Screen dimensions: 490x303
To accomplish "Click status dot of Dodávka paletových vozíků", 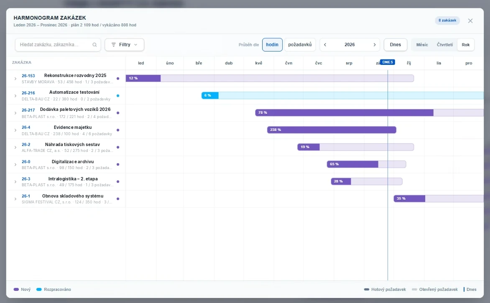I will coord(118,113).
